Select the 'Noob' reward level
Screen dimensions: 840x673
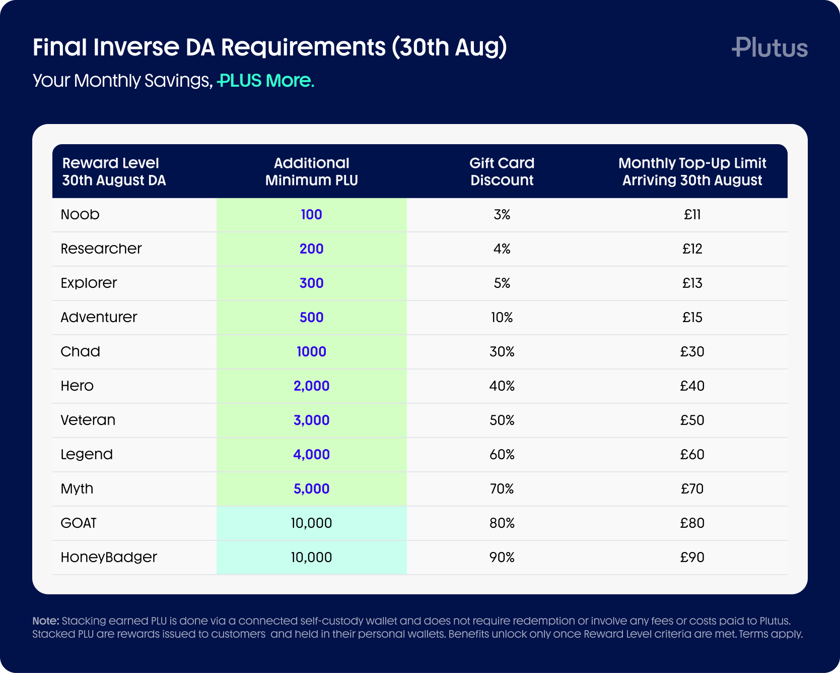click(80, 215)
